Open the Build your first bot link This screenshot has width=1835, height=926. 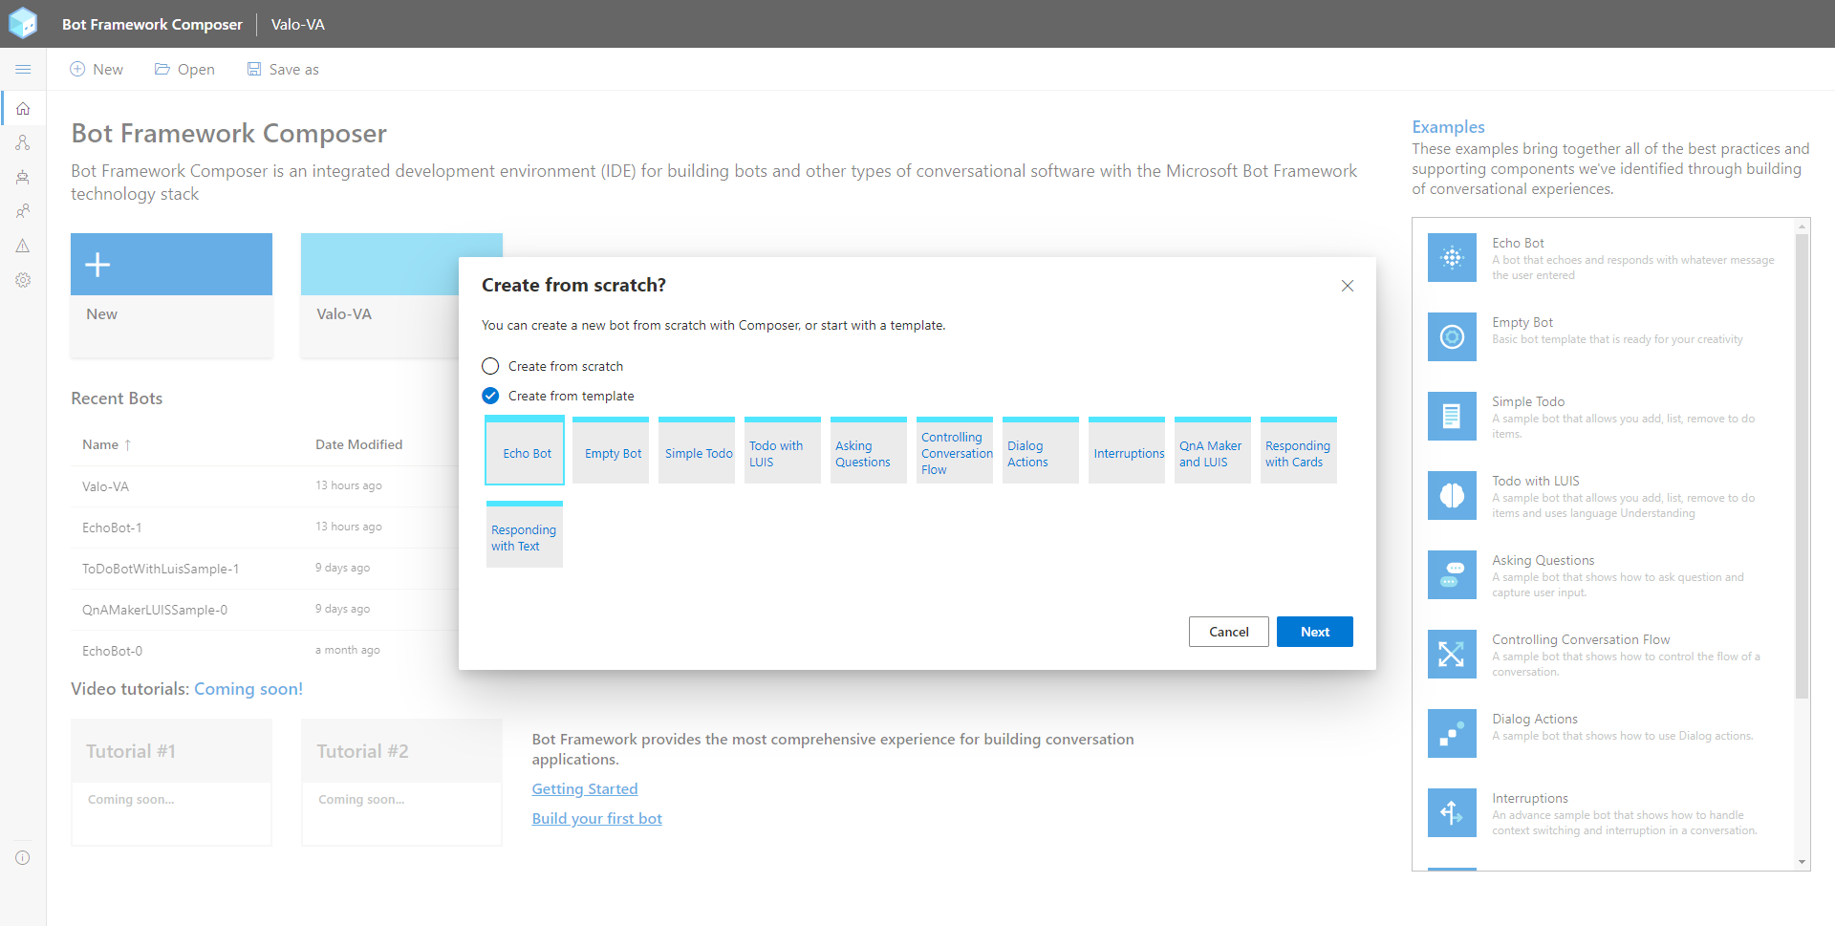(597, 818)
